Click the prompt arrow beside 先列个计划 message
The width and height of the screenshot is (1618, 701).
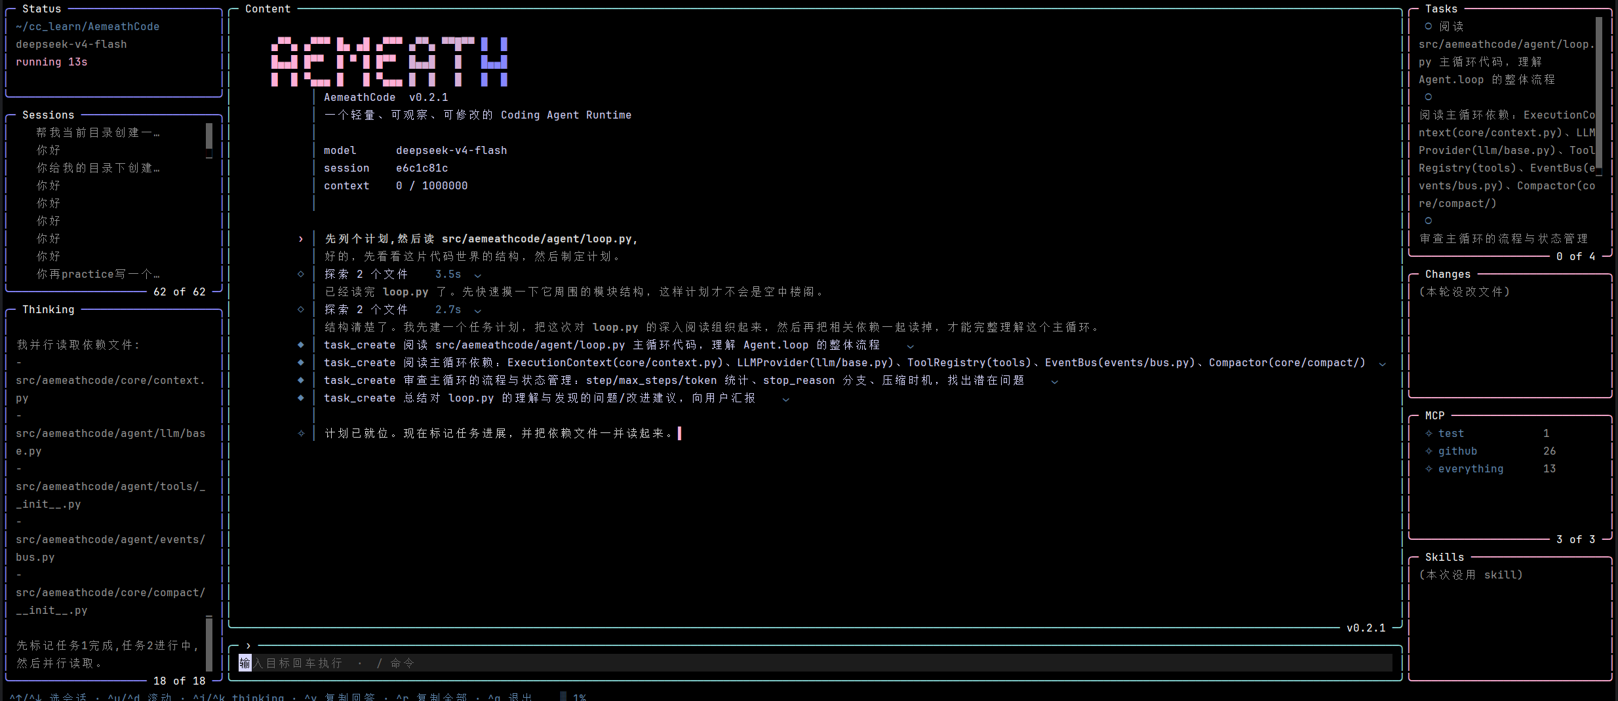(x=301, y=239)
